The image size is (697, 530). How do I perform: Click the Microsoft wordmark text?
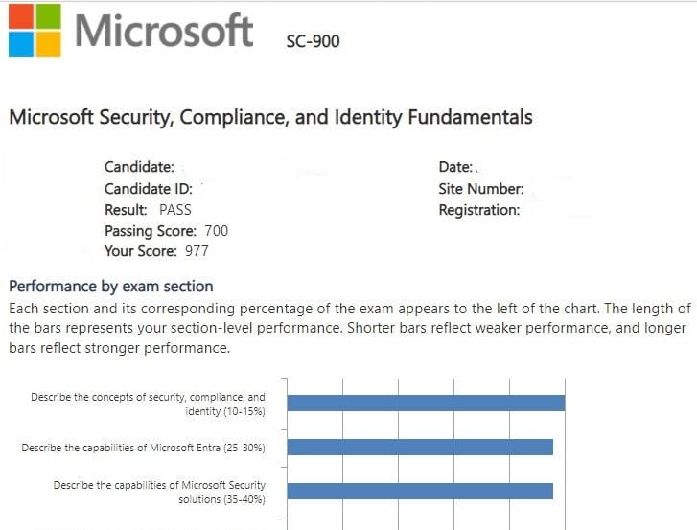(164, 30)
